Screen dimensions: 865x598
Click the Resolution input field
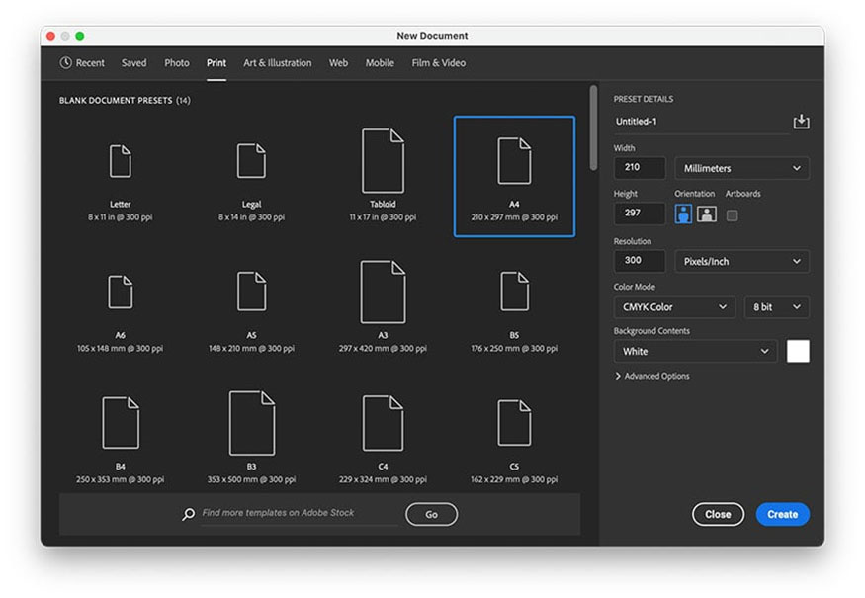640,261
